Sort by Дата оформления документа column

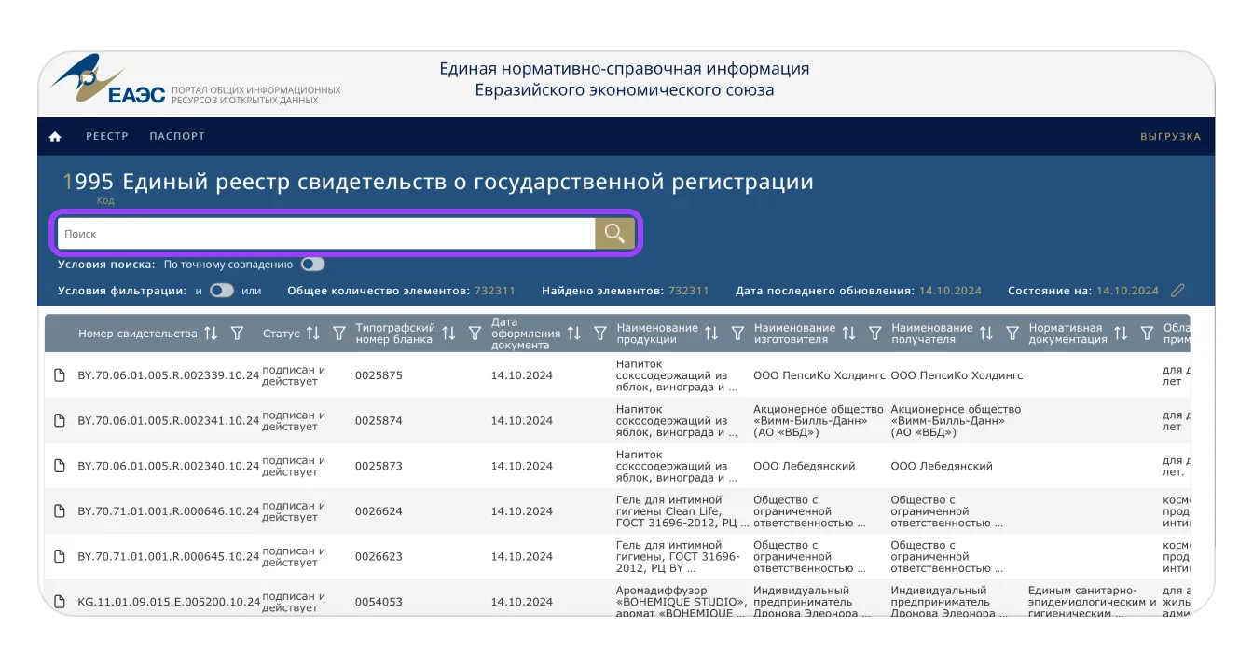(x=573, y=333)
